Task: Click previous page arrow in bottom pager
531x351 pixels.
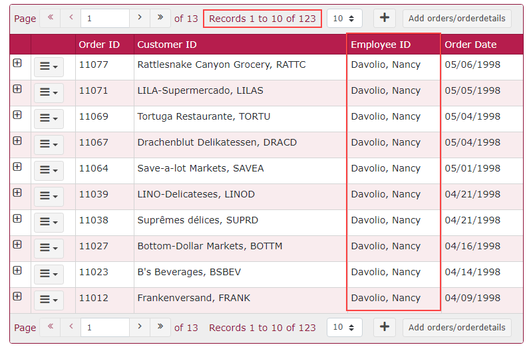Action: point(71,327)
